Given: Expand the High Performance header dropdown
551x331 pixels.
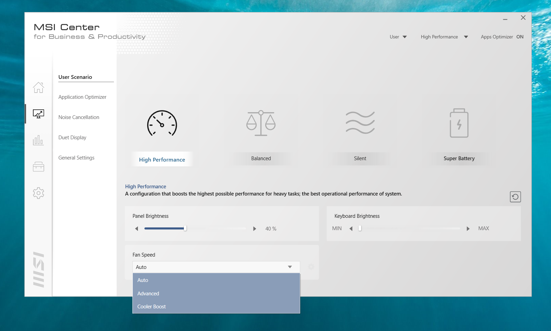Looking at the screenshot, I should (x=444, y=37).
